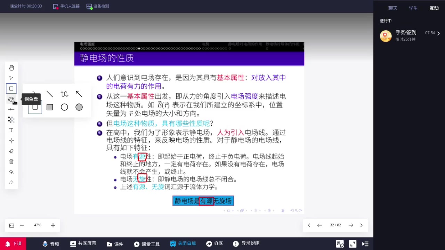The height and width of the screenshot is (250, 445).
Task: Fit slide to screen icon
Action: coord(11,225)
